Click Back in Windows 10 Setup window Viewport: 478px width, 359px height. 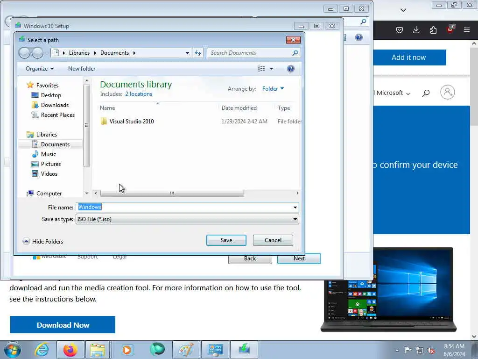250,258
